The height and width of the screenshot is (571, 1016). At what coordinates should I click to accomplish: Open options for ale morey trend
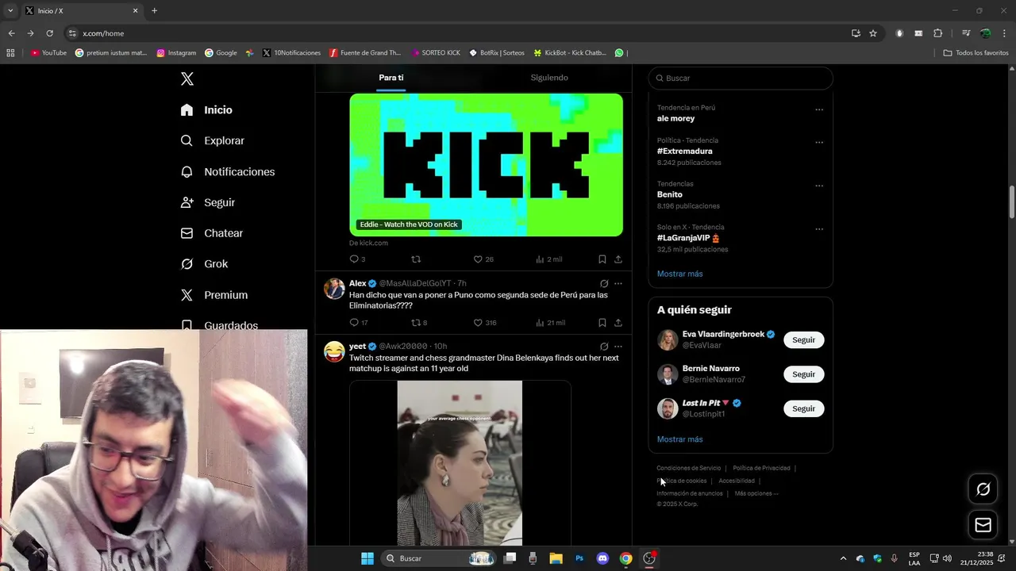[x=819, y=110]
